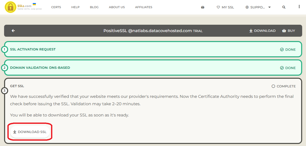Click BUY in the certificate header
Screen dimensions: 306x146
(x=288, y=31)
